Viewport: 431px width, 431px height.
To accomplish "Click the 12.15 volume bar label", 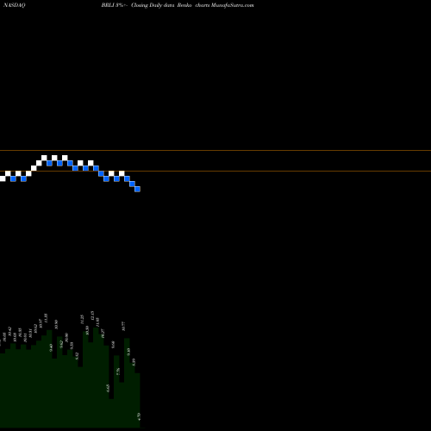I will point(92,315).
